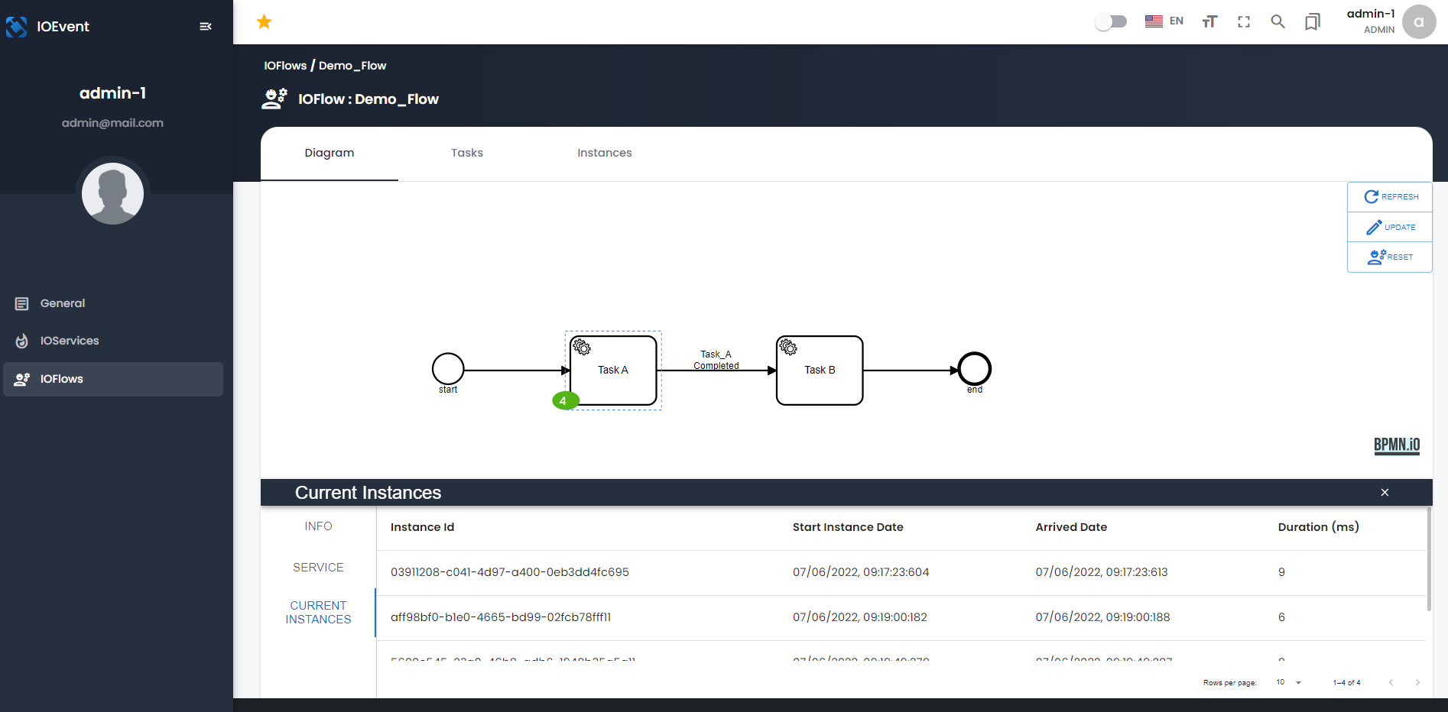The image size is (1448, 712).
Task: Click the favorites star icon
Action: coord(264,21)
